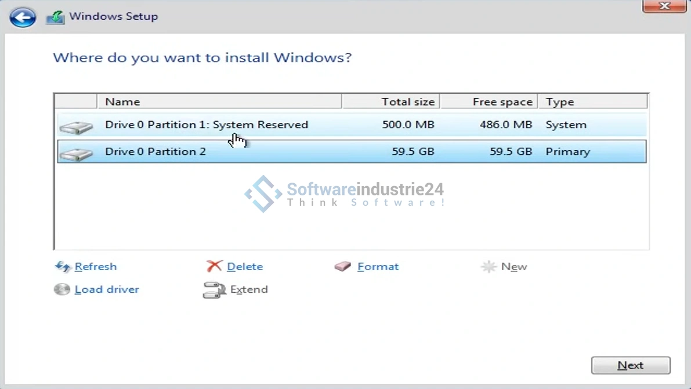Click the Windows Setup title icon
691x389 pixels.
click(56, 17)
